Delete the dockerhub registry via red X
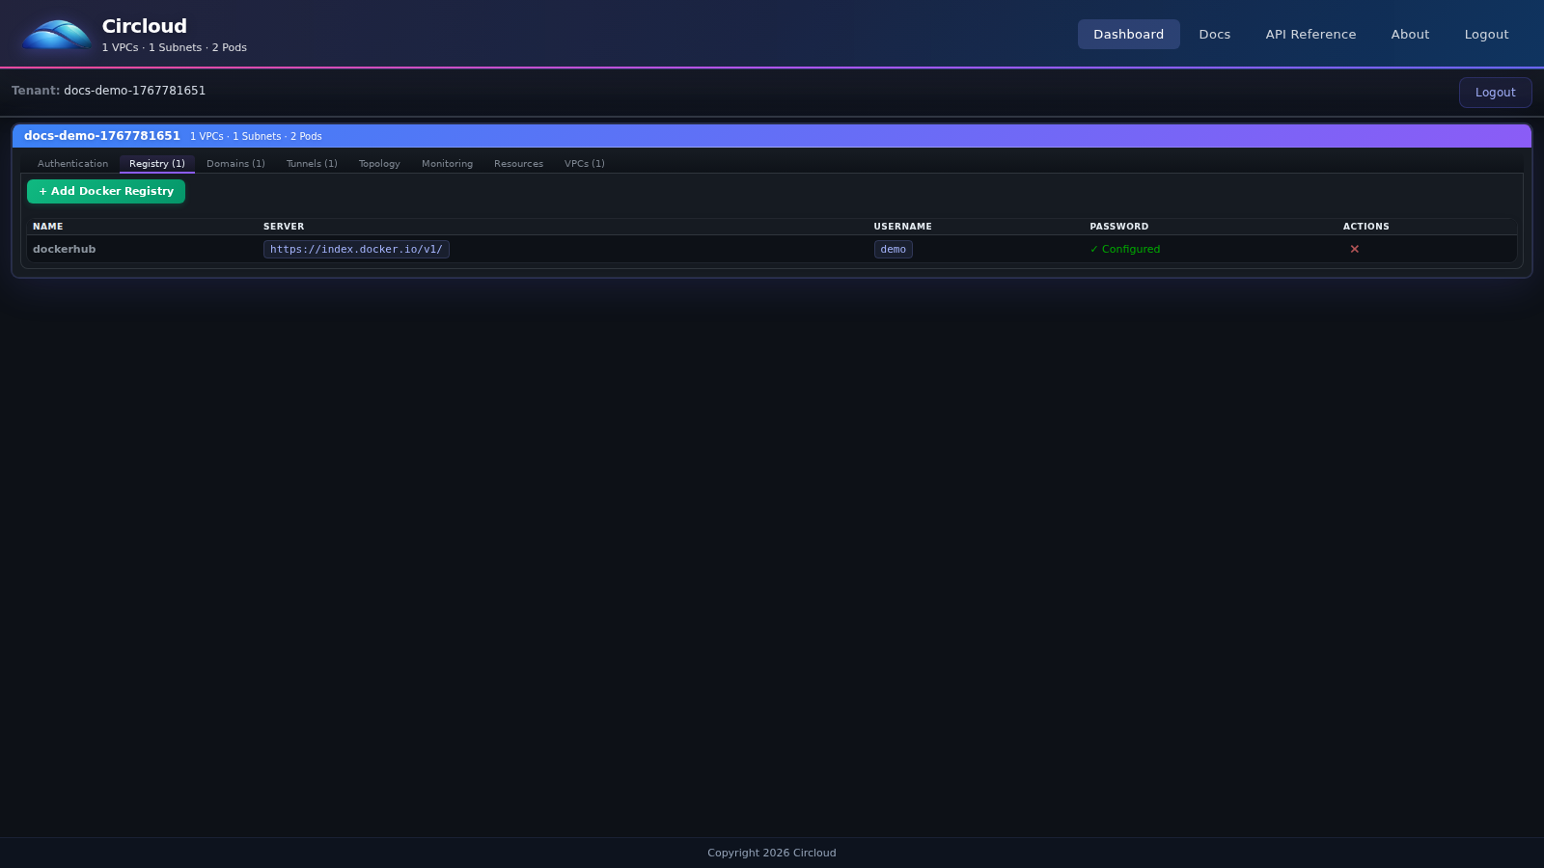The height and width of the screenshot is (868, 1544). click(1355, 249)
